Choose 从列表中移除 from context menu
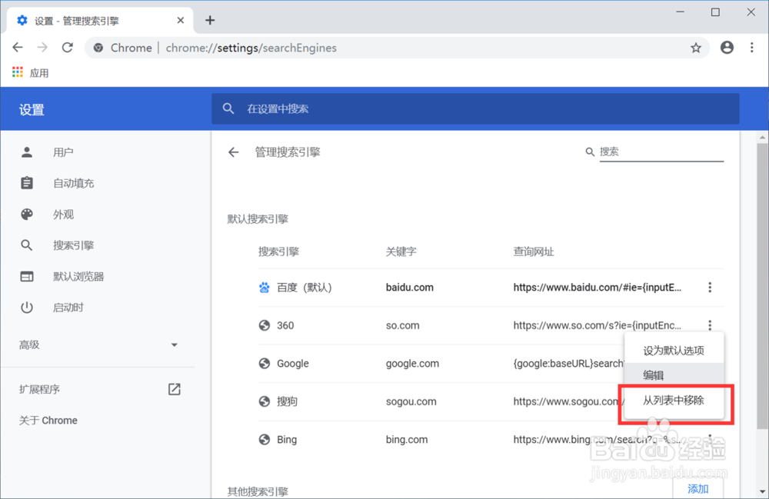 674,401
